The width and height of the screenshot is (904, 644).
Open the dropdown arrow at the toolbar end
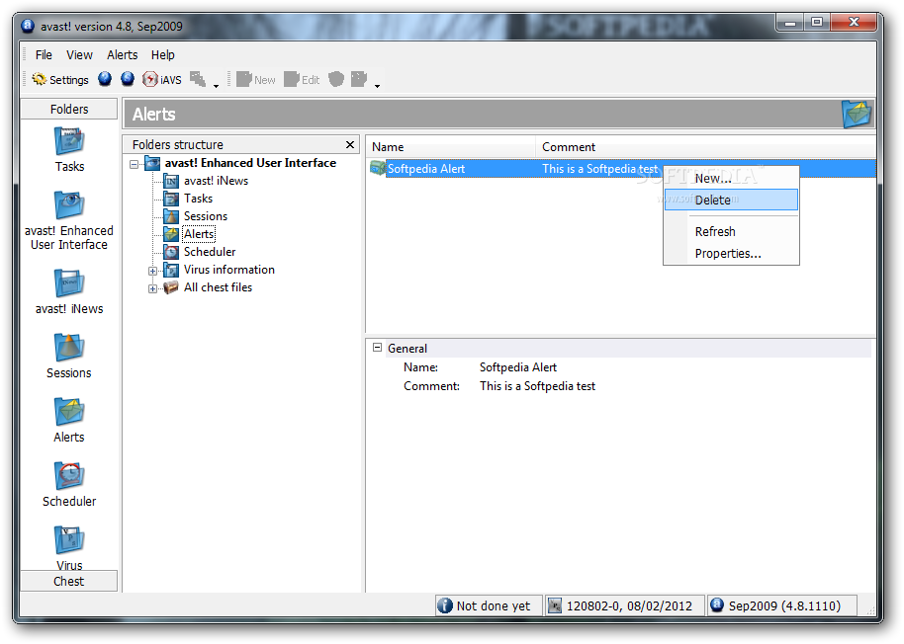(x=377, y=86)
